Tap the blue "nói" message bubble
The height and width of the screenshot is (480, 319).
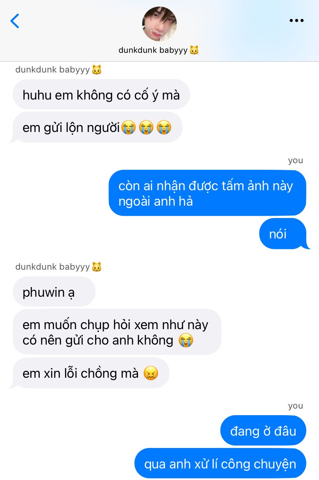click(x=283, y=234)
